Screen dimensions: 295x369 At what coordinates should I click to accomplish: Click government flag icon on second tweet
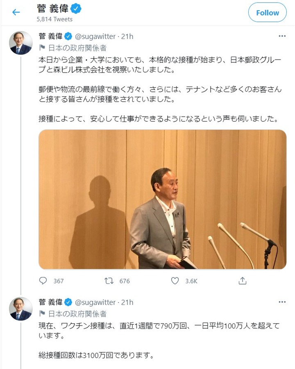(x=42, y=314)
